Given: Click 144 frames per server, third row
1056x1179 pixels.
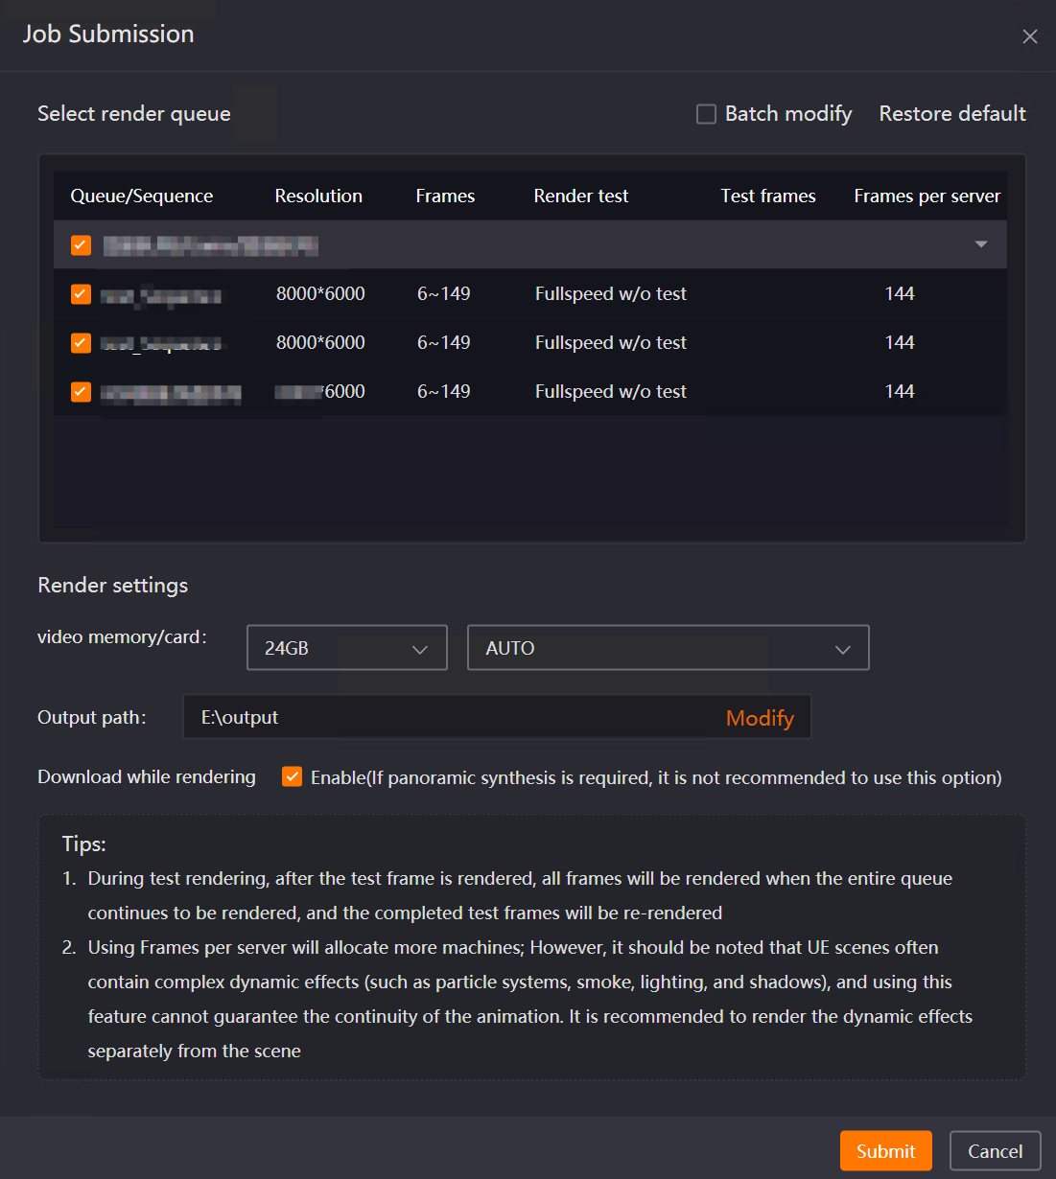Looking at the screenshot, I should 900,391.
